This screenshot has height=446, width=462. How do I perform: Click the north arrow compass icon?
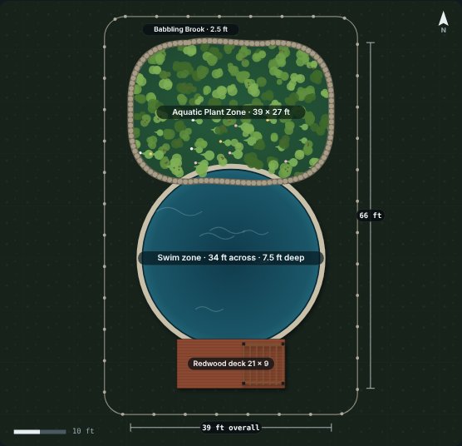(x=443, y=22)
